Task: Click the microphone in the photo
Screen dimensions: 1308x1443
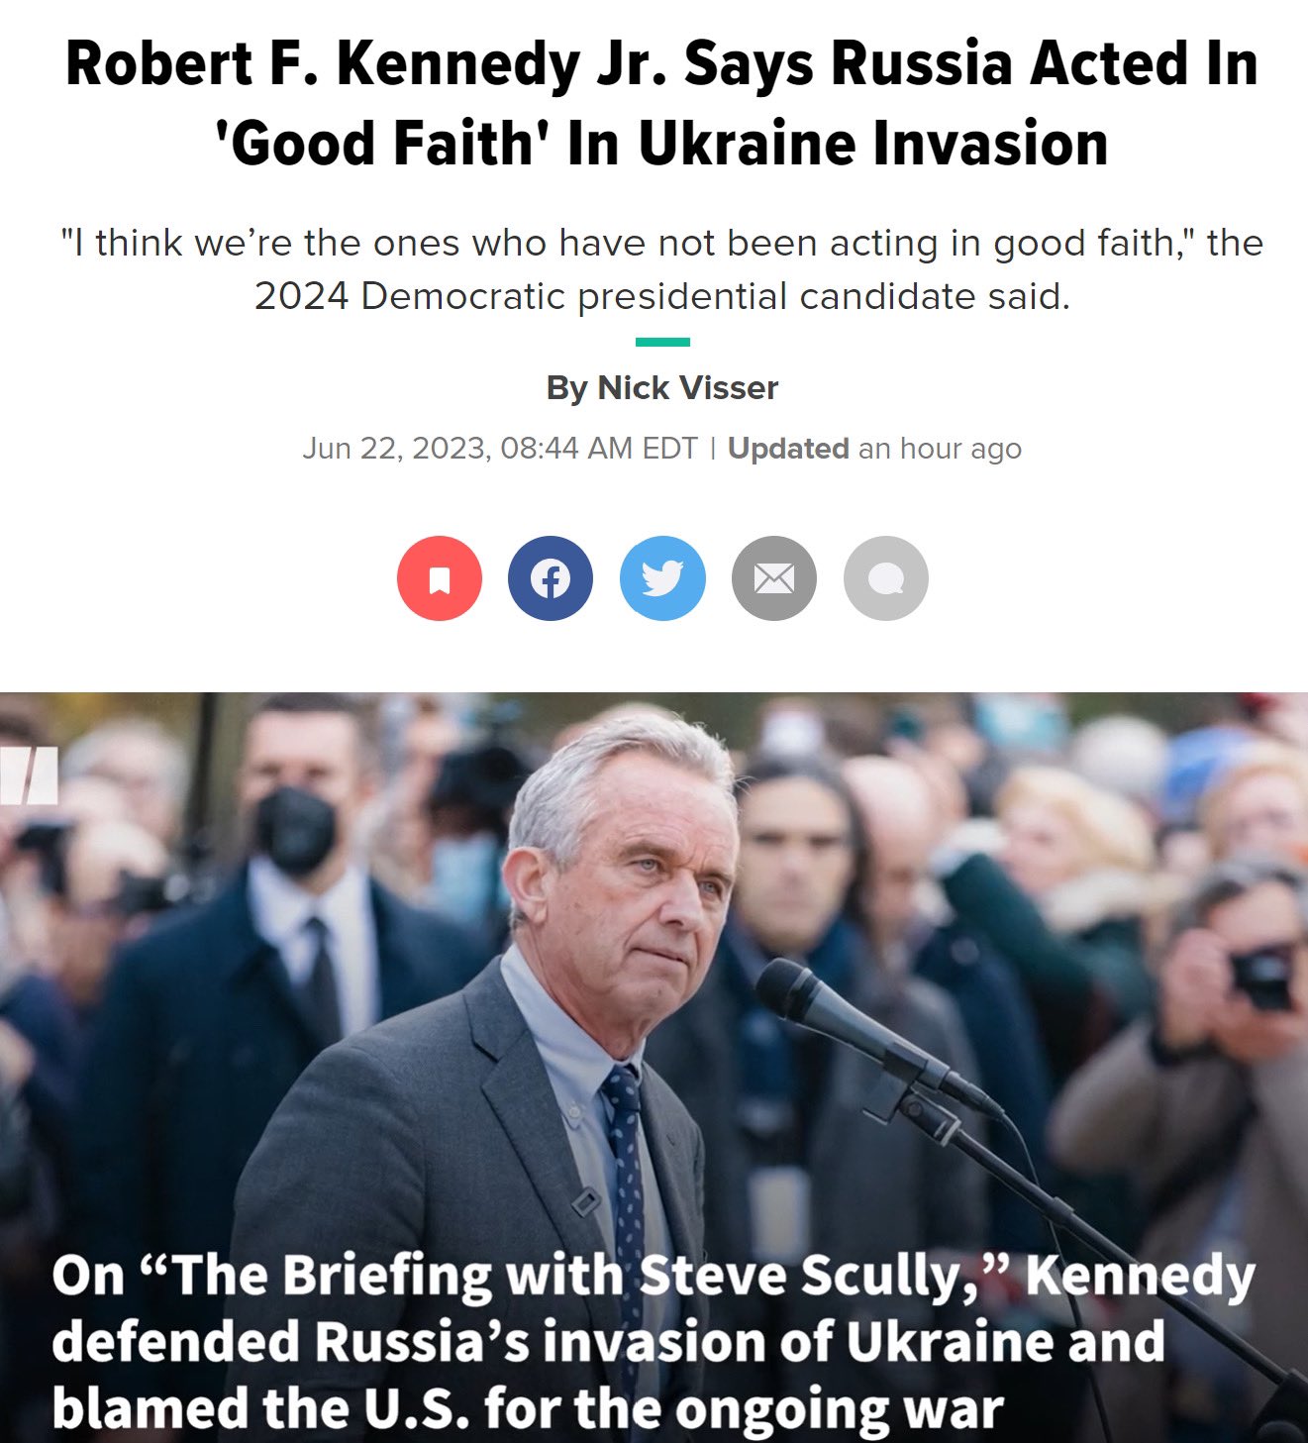Action: [x=871, y=1033]
